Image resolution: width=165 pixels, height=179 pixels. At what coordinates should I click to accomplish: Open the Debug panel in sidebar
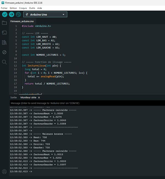pos(4,52)
